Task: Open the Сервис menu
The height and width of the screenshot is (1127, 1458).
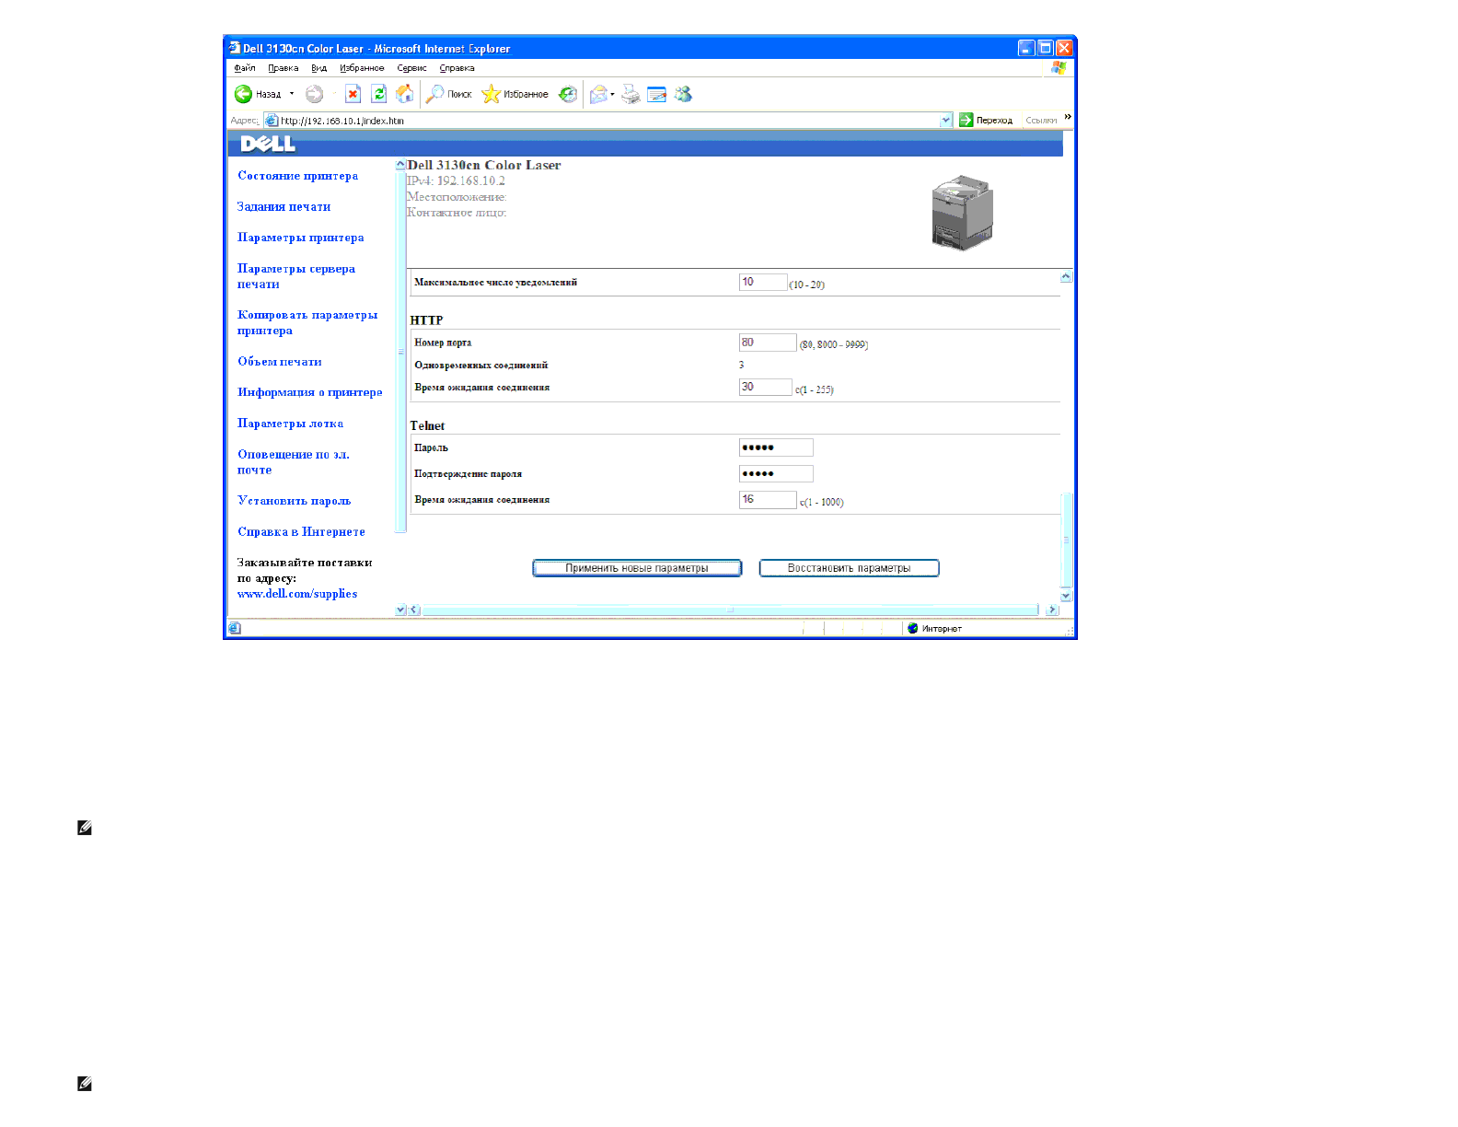Action: [x=411, y=68]
